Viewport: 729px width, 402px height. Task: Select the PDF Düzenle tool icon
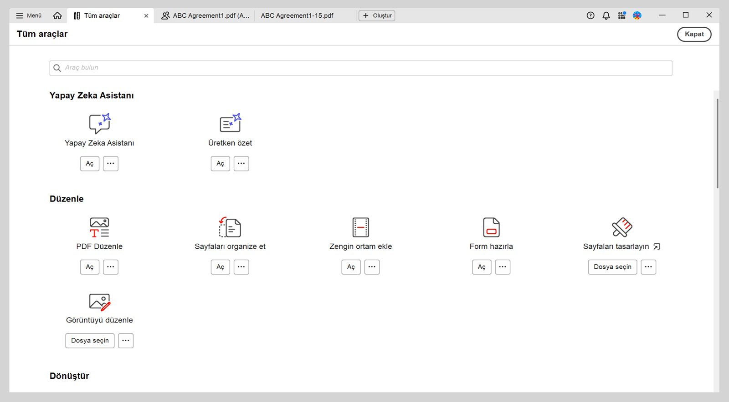[x=99, y=227]
